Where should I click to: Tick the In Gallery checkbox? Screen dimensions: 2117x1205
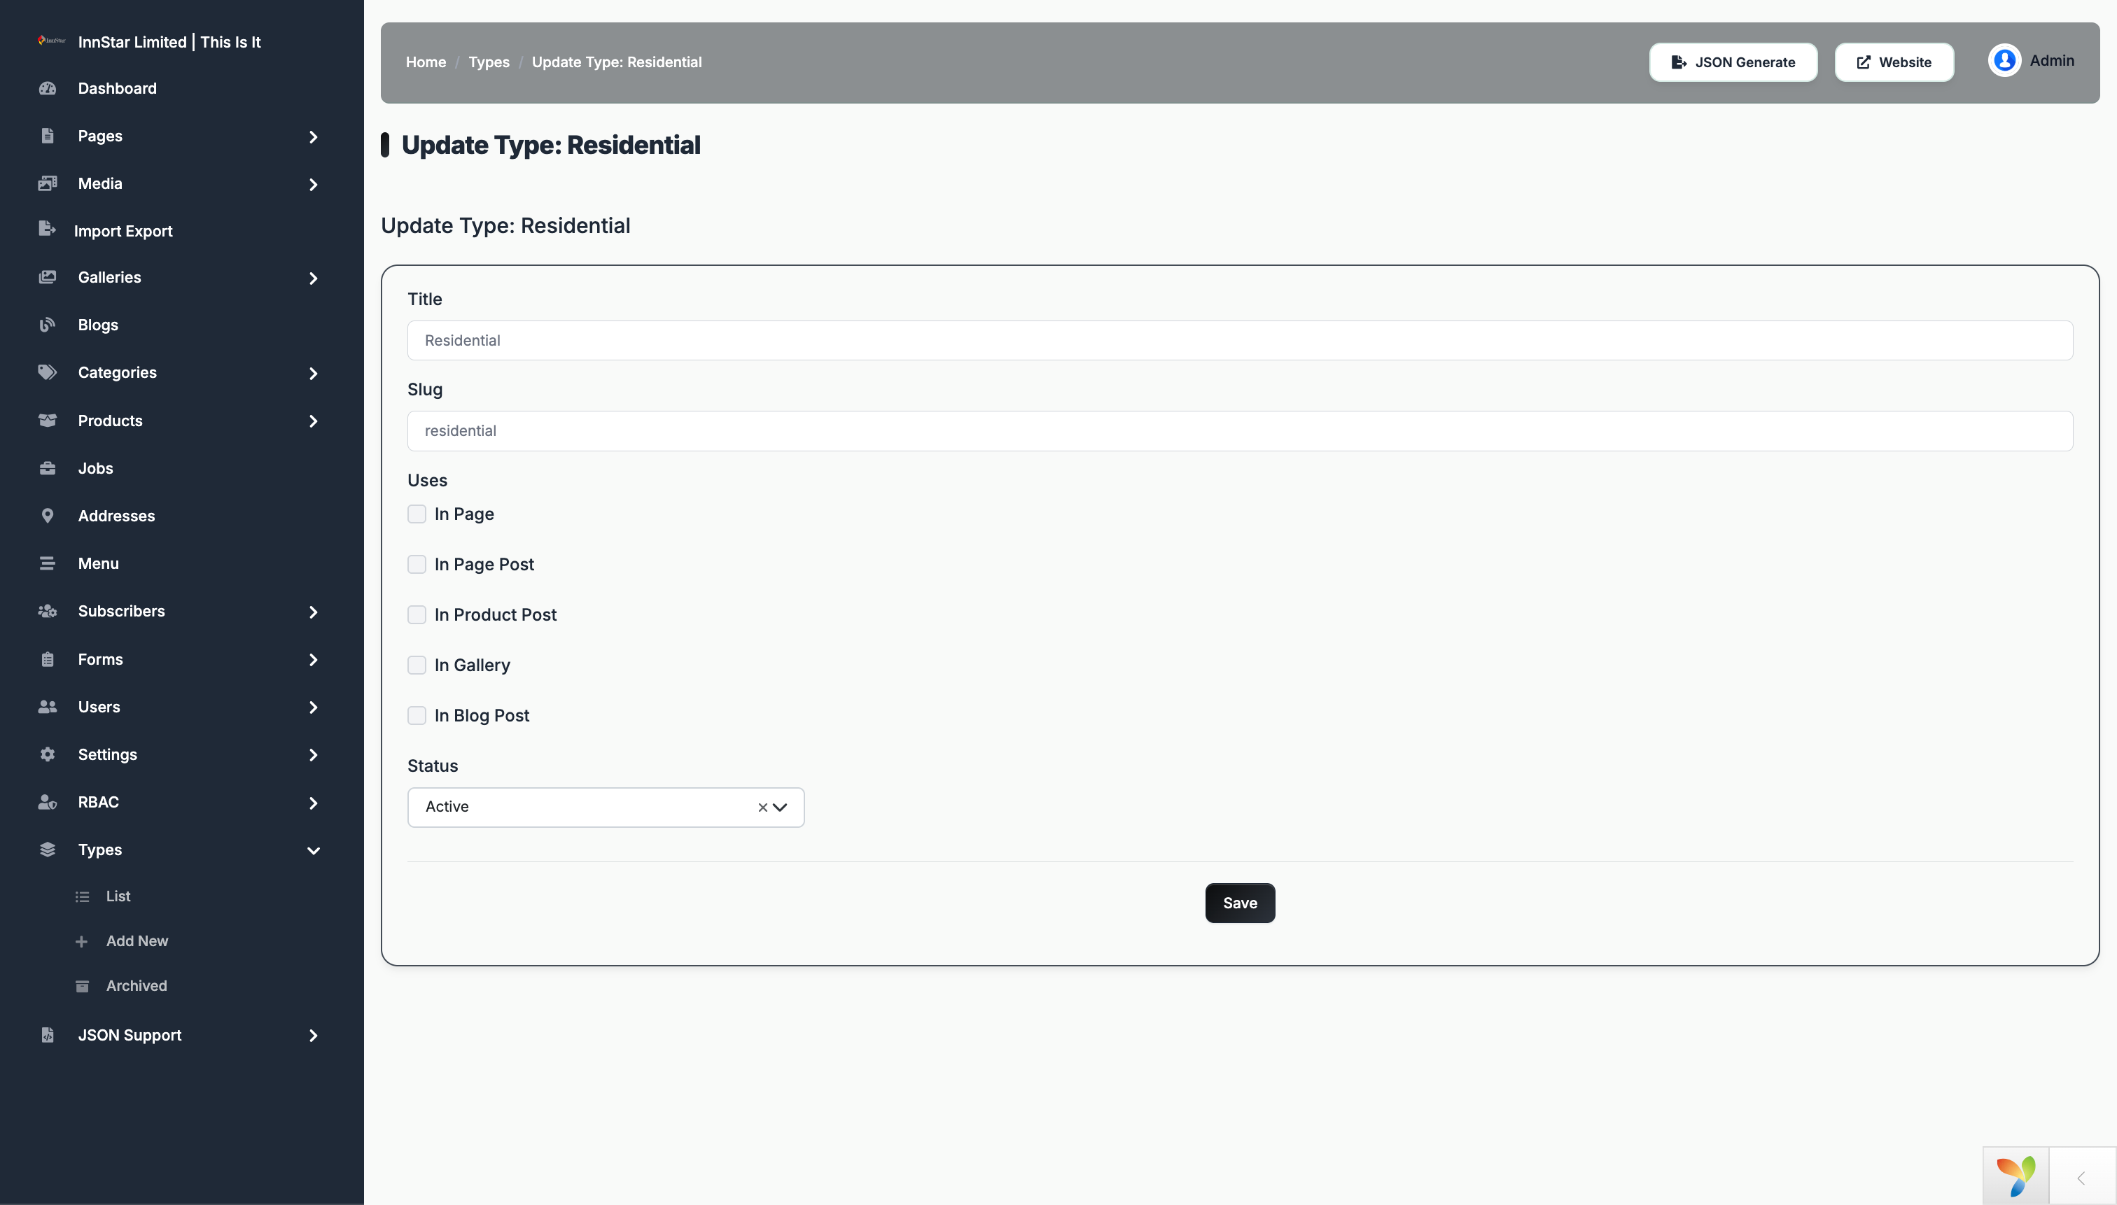click(x=417, y=665)
